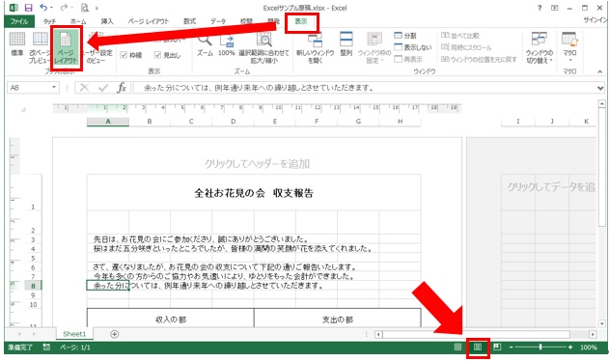Open Freeze Panes (ウィンドウ枠の固定) dropdown
Image resolution: width=609 pixels, height=361 pixels.
pyautogui.click(x=374, y=48)
